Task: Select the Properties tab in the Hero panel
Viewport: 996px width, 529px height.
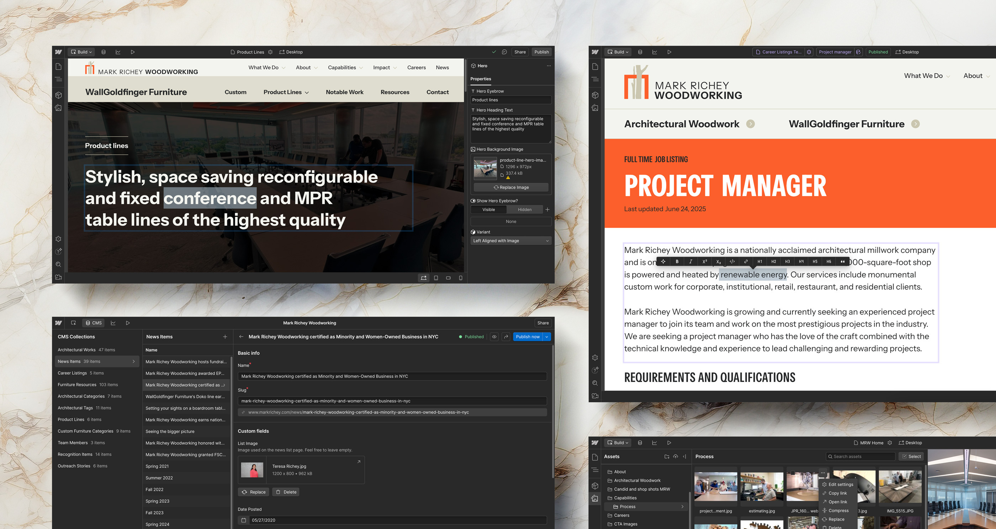Action: [481, 79]
